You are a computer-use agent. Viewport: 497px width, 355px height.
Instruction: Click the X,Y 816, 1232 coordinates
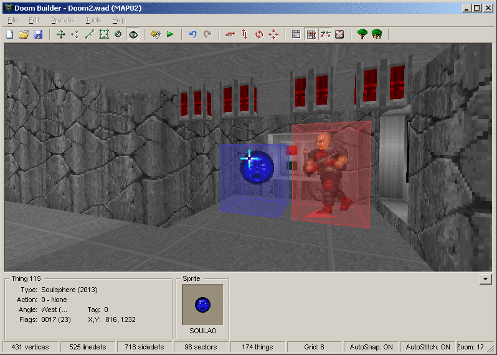point(120,320)
